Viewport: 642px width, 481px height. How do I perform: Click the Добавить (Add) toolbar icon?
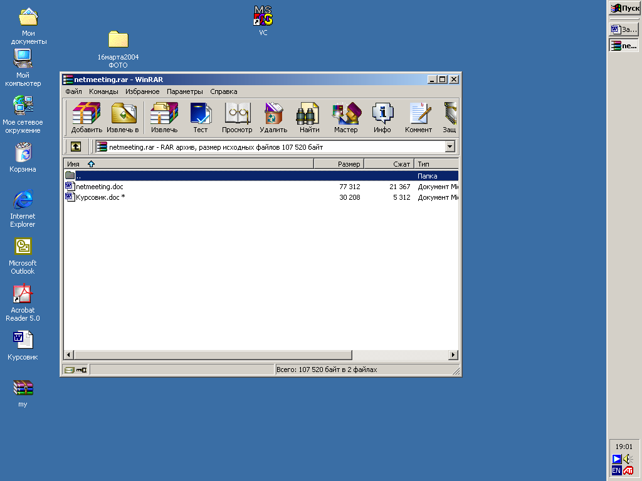coord(87,118)
